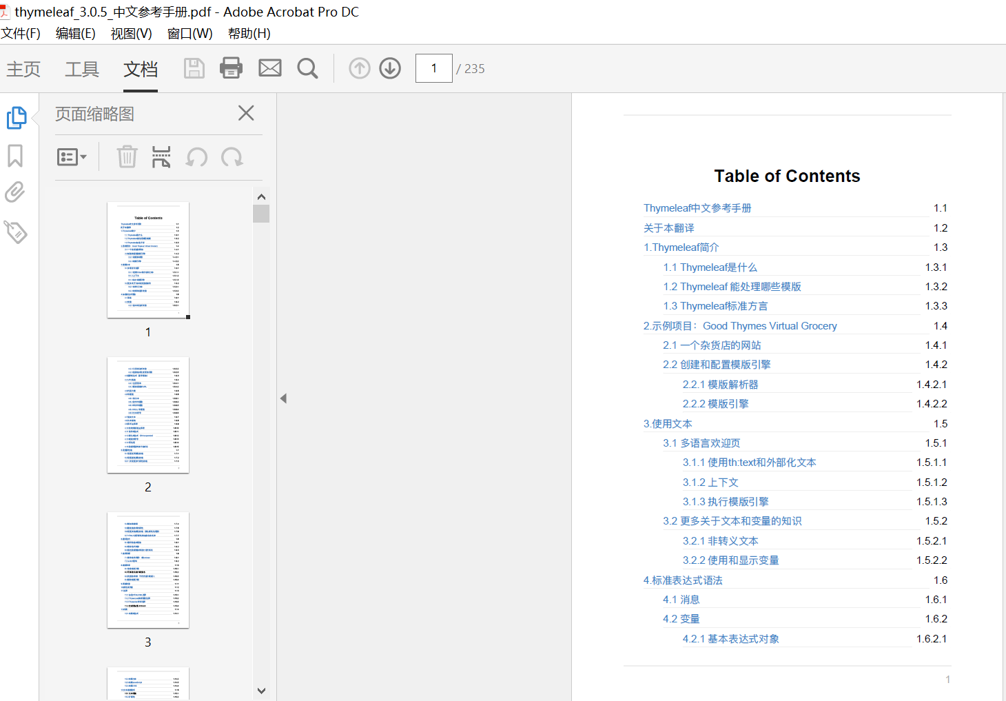This screenshot has width=1006, height=701.
Task: Click the page break thumbnail tool
Action: (x=161, y=157)
